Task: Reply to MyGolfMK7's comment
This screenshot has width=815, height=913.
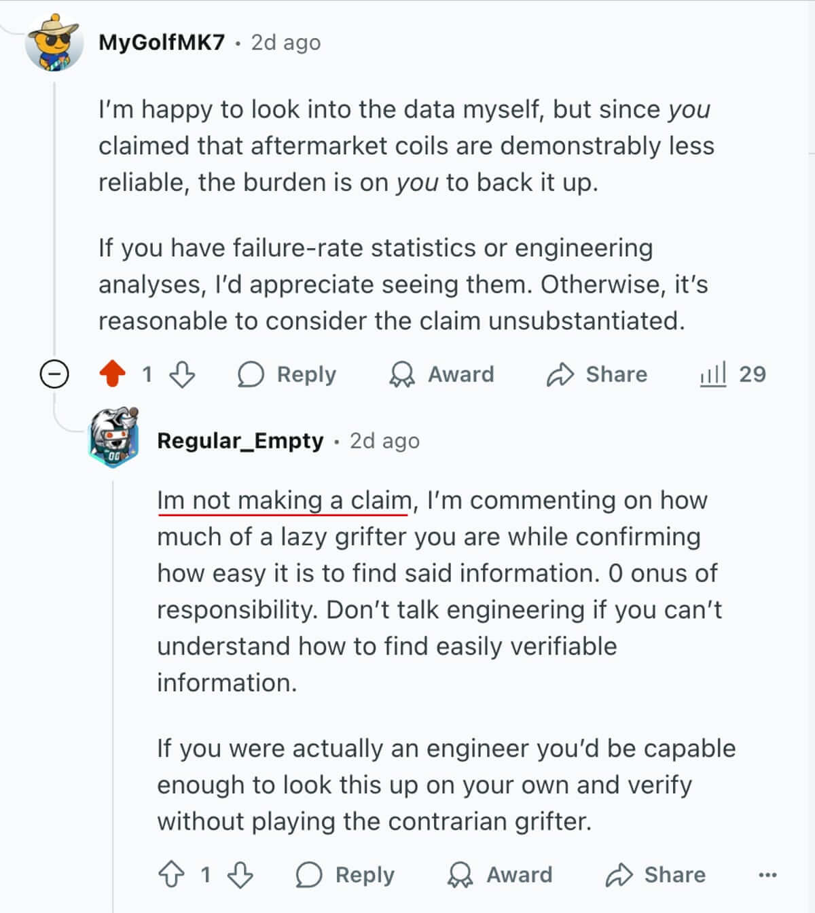Action: (287, 374)
